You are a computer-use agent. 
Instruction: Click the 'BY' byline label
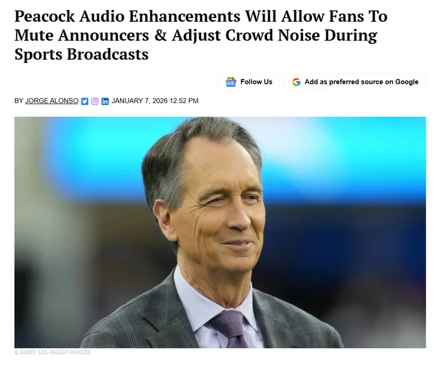pyautogui.click(x=19, y=101)
